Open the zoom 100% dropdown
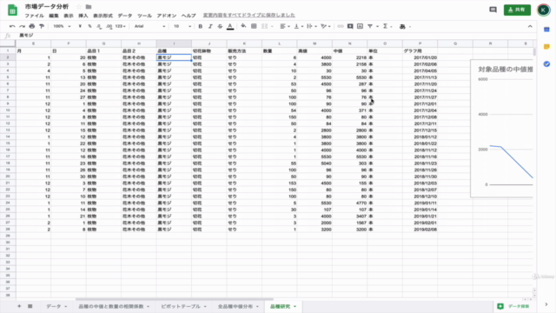This screenshot has height=313, width=556. tap(62, 26)
